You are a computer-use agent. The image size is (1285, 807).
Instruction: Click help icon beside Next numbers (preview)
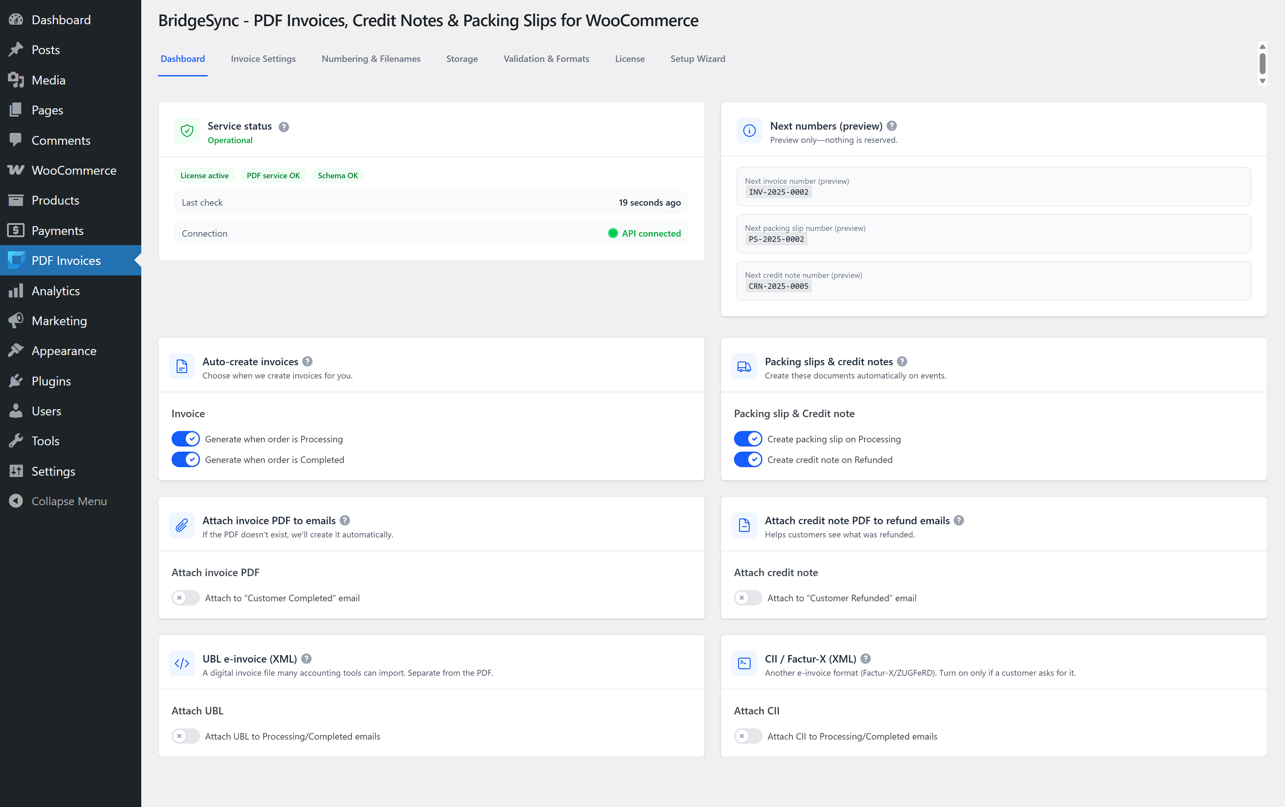click(x=892, y=126)
